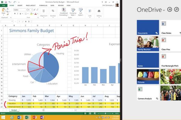
Task: Click the Format Painter brush icon
Action: point(8,14)
